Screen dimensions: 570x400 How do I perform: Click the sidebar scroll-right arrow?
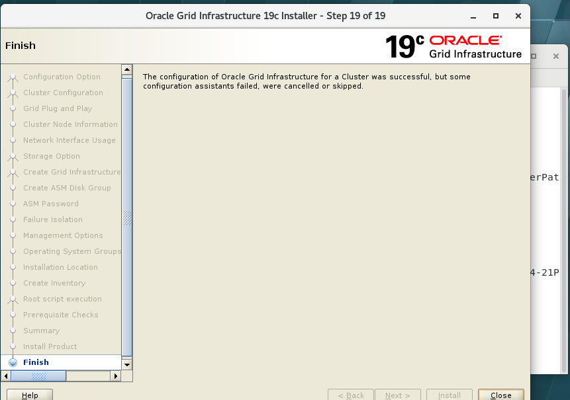point(115,376)
